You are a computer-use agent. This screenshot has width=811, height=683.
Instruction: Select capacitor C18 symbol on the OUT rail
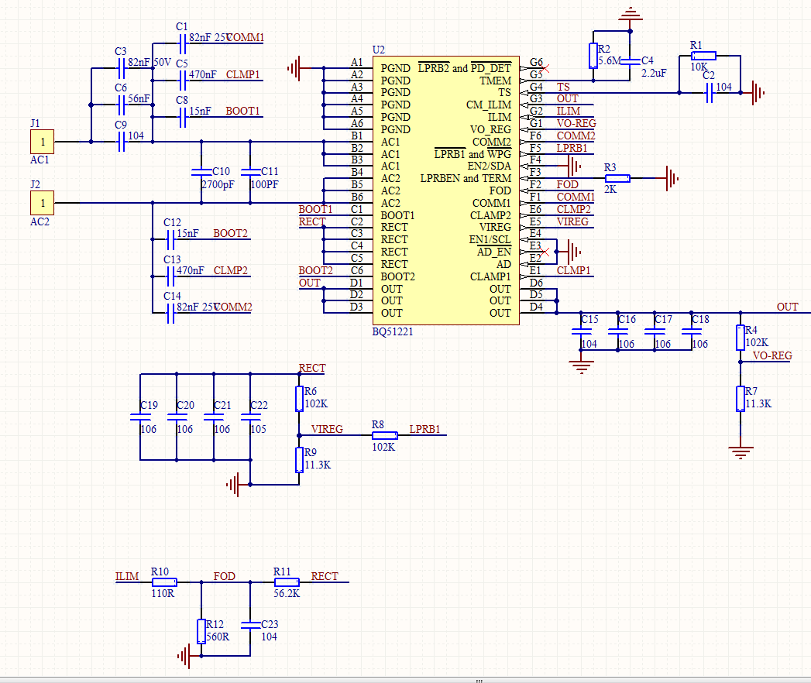[x=692, y=331]
